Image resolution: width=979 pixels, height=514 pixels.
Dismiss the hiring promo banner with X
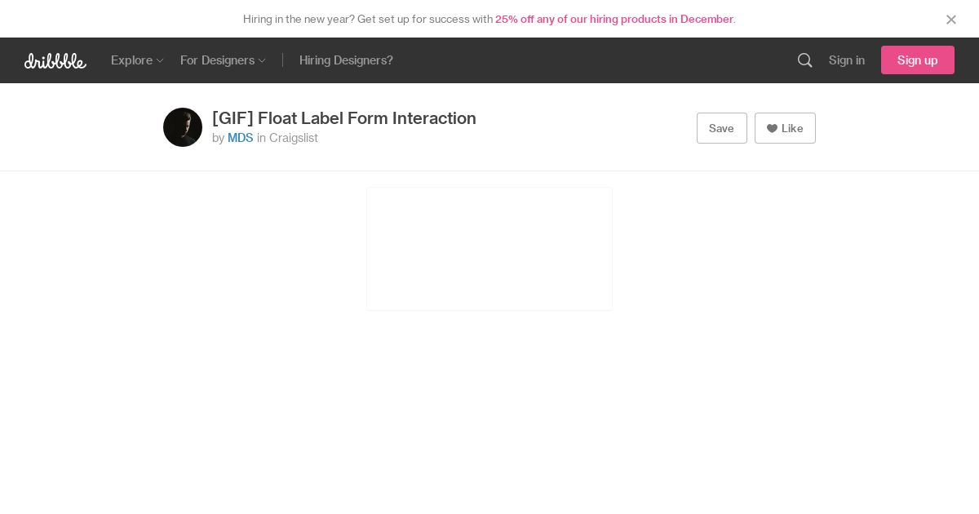coord(950,20)
